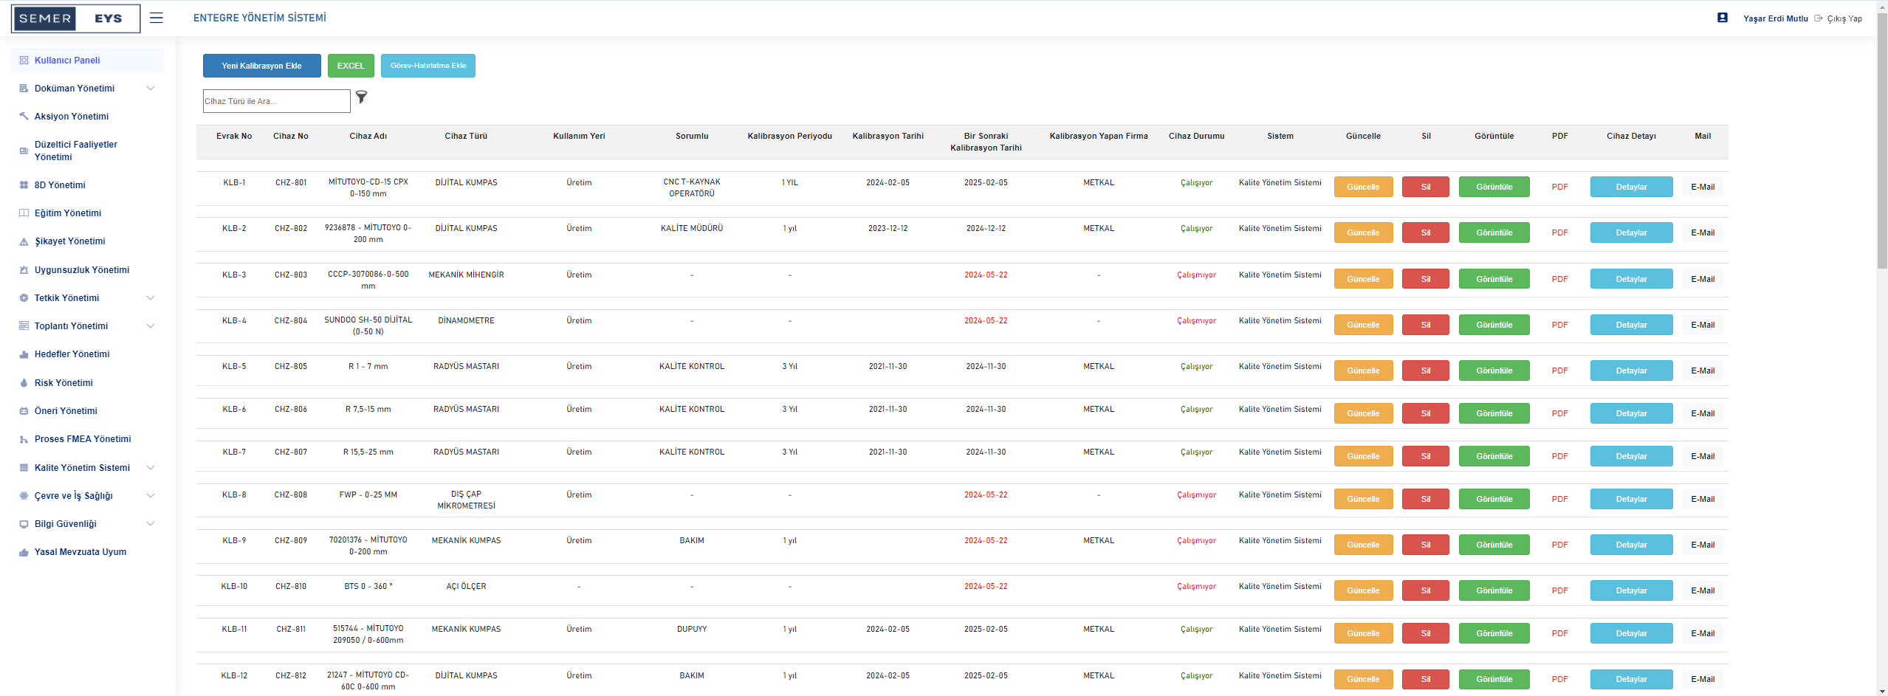This screenshot has height=696, width=1888.
Task: Open Kullanıcı Paneli in sidebar
Action: [x=67, y=61]
